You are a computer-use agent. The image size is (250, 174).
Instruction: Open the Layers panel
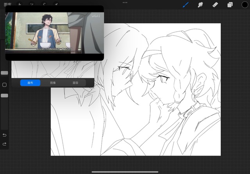230,5
